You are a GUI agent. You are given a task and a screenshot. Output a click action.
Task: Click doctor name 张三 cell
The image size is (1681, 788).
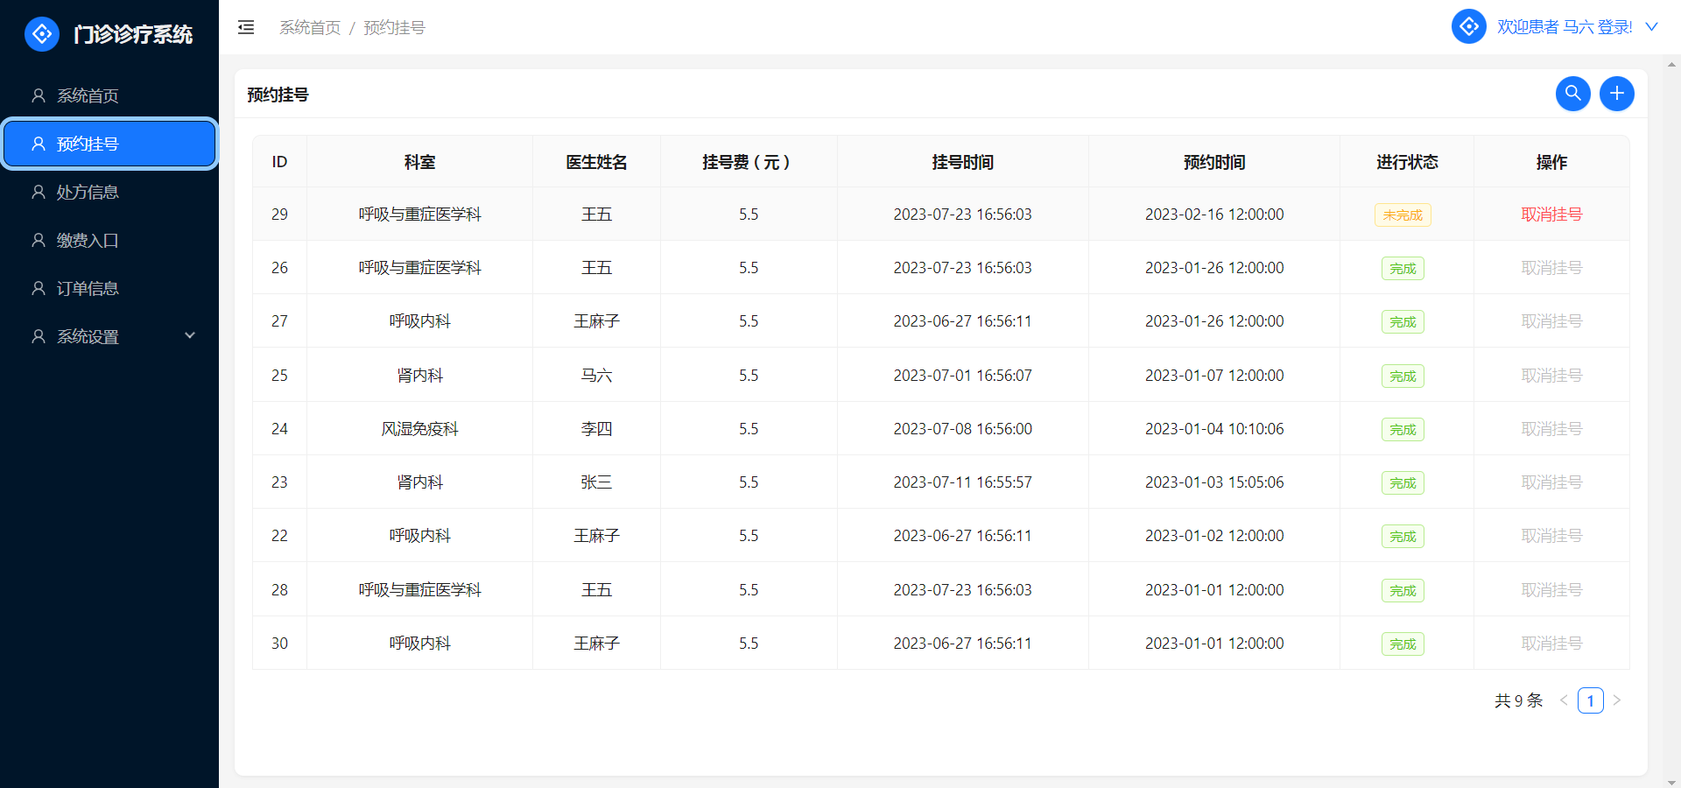[x=596, y=482]
